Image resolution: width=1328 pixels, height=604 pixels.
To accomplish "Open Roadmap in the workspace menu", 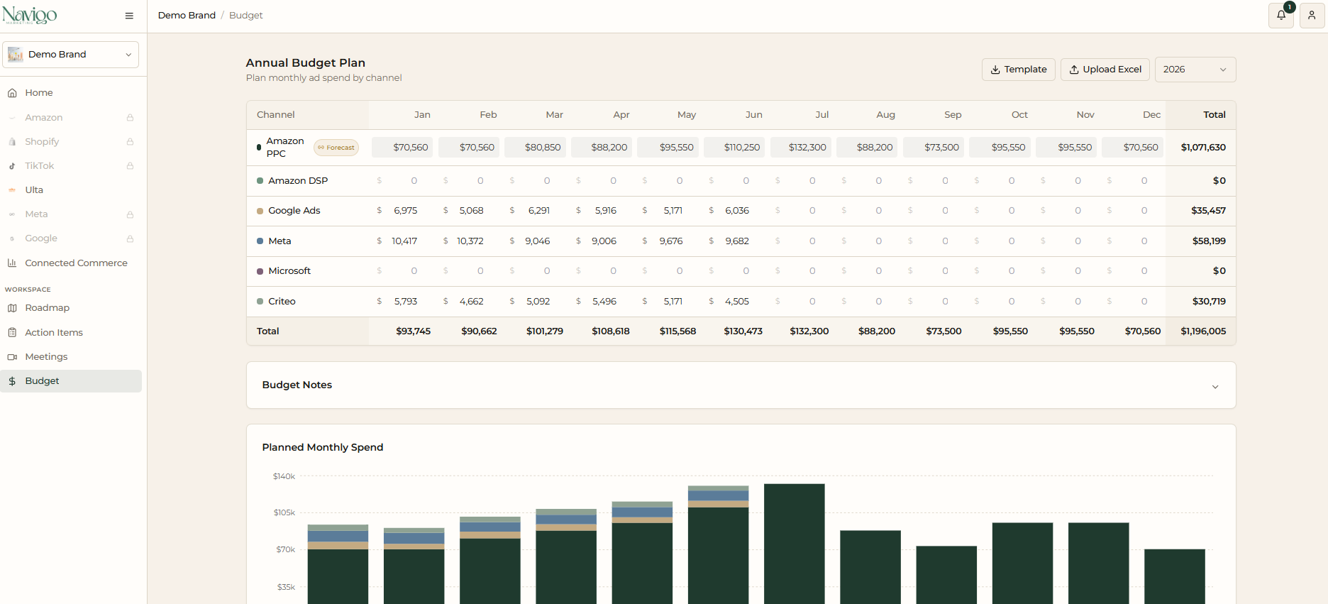I will pos(47,308).
